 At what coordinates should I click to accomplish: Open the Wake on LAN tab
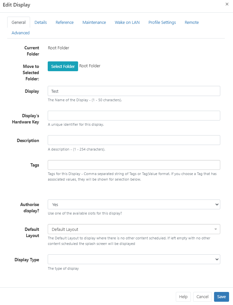click(127, 23)
